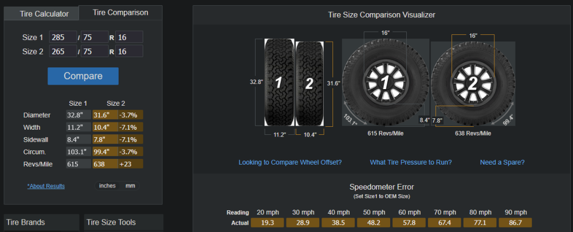The width and height of the screenshot is (573, 232).
Task: Follow the Need a Spare link
Action: 502,162
